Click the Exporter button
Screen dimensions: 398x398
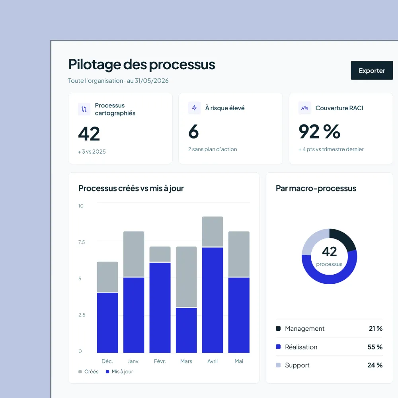pyautogui.click(x=372, y=70)
